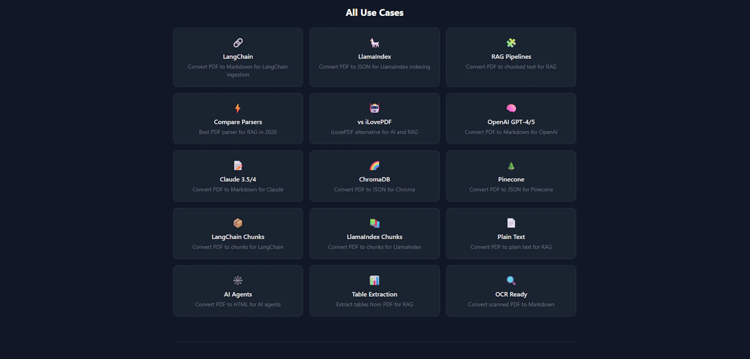Click "Convert PDF to JSON for LlamaIndex indexing"

(375, 67)
